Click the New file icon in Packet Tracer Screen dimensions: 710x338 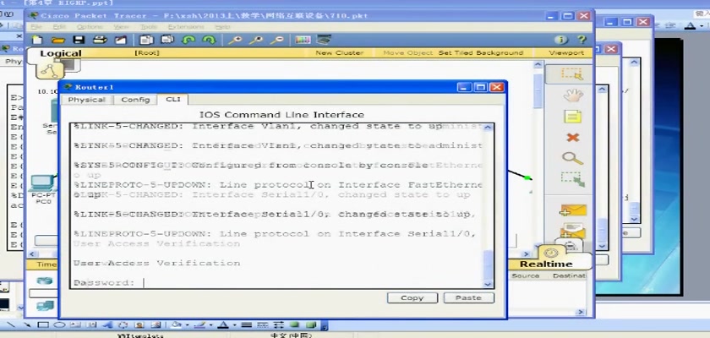[36, 40]
